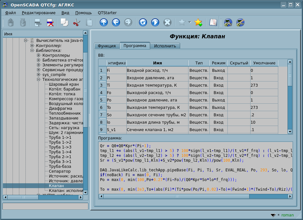Add to favorites with the gold star icon
Image resolution: width=303 pixels, height=220 pixels.
pos(198,23)
